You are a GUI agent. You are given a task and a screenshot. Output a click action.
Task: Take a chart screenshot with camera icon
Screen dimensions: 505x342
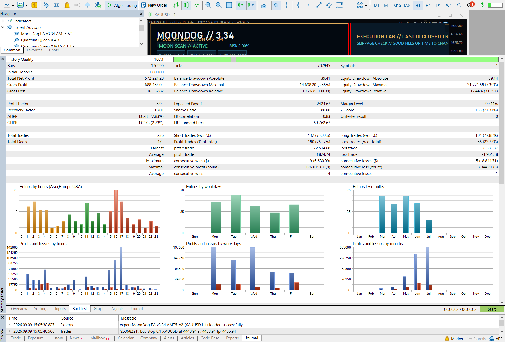pyautogui.click(x=263, y=5)
